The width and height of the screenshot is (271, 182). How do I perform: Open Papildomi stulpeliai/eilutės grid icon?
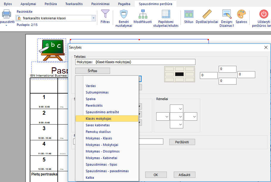coord(166,14)
